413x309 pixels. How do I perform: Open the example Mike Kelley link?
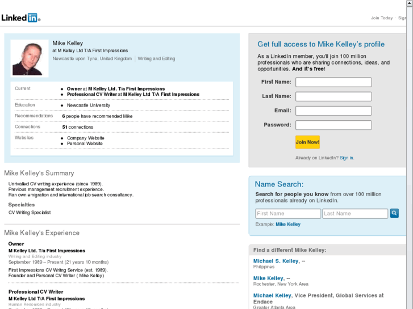[288, 225]
